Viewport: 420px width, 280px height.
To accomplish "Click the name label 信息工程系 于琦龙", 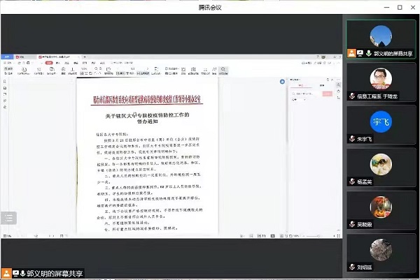I will point(377,96).
